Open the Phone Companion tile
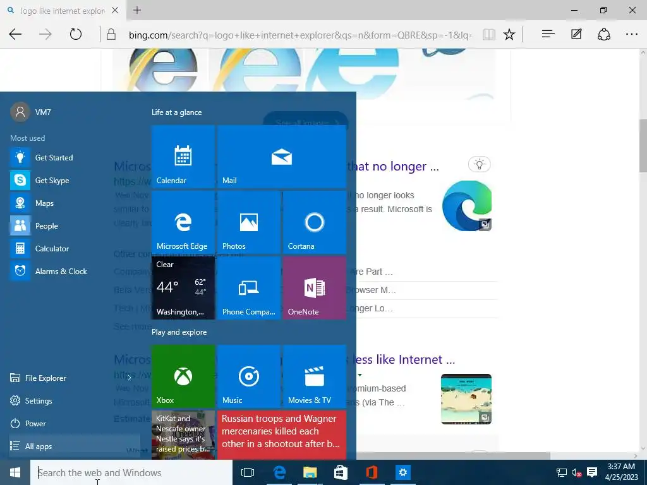This screenshot has height=485, width=647. pyautogui.click(x=249, y=288)
